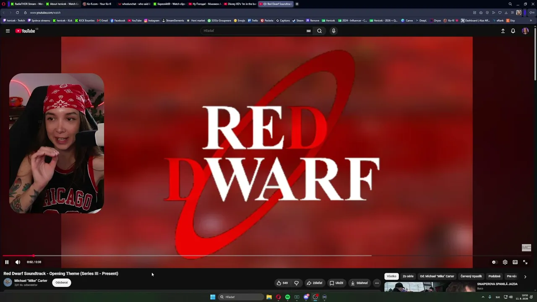
Task: Download the video with Stiahnuť
Action: pos(360,283)
